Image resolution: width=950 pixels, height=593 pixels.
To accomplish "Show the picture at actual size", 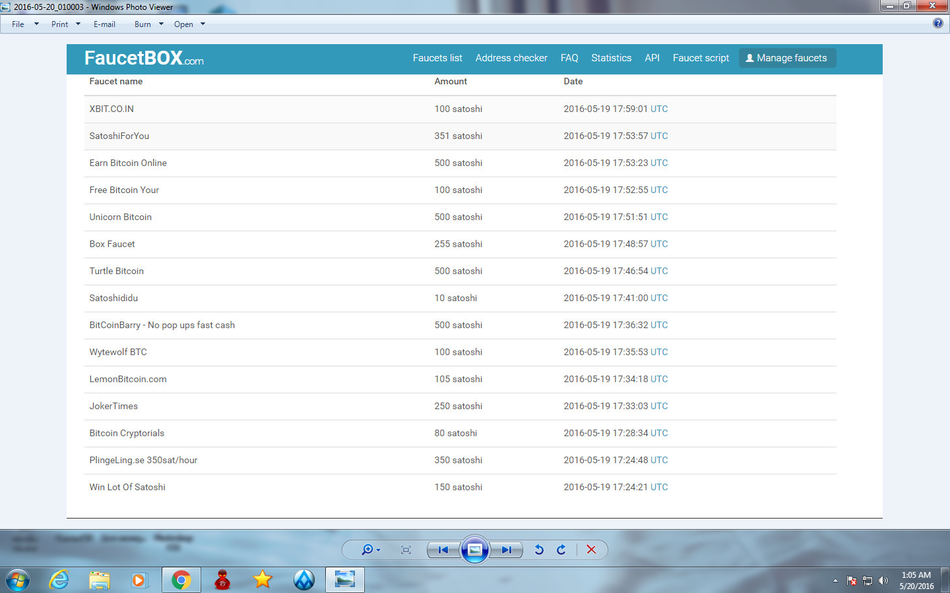I will [406, 550].
